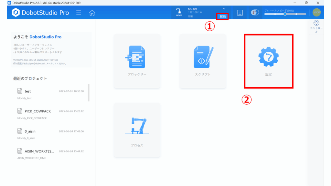331x186 pixels.
Task: Click the VERSION 2.8.3 text line
Action: (36, 60)
